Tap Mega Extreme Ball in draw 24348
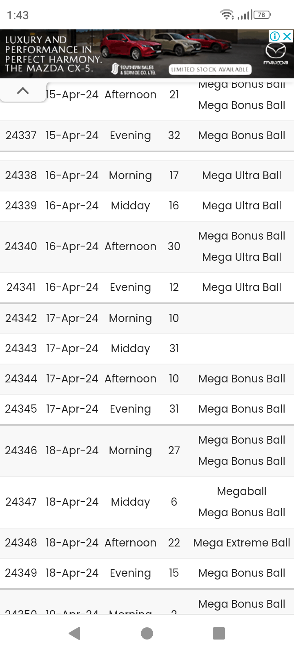Image resolution: width=294 pixels, height=653 pixels. [242, 543]
